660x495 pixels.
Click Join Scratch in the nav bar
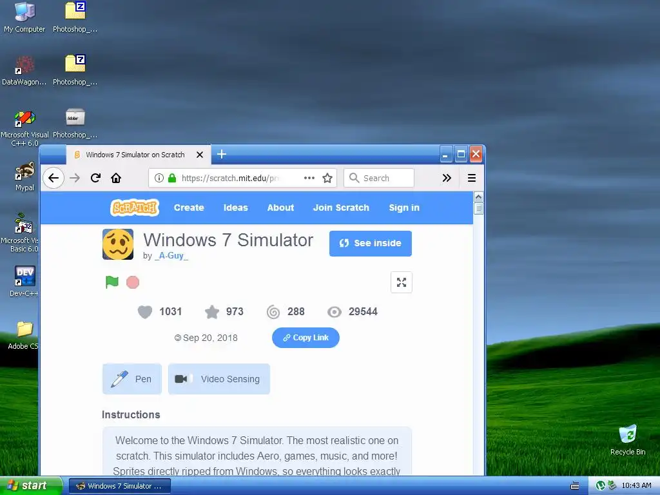pyautogui.click(x=341, y=208)
